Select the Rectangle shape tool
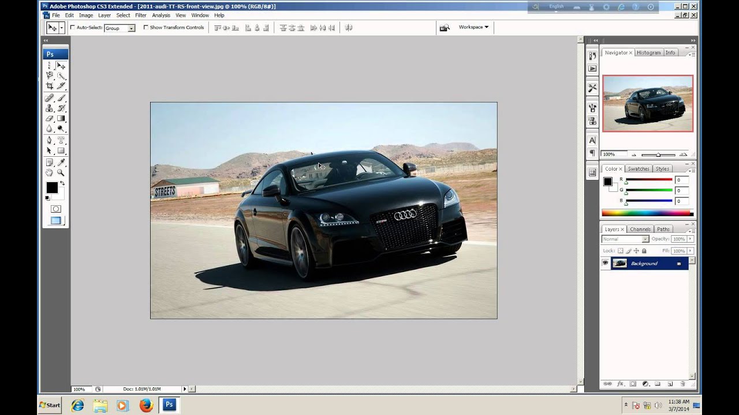 click(61, 151)
